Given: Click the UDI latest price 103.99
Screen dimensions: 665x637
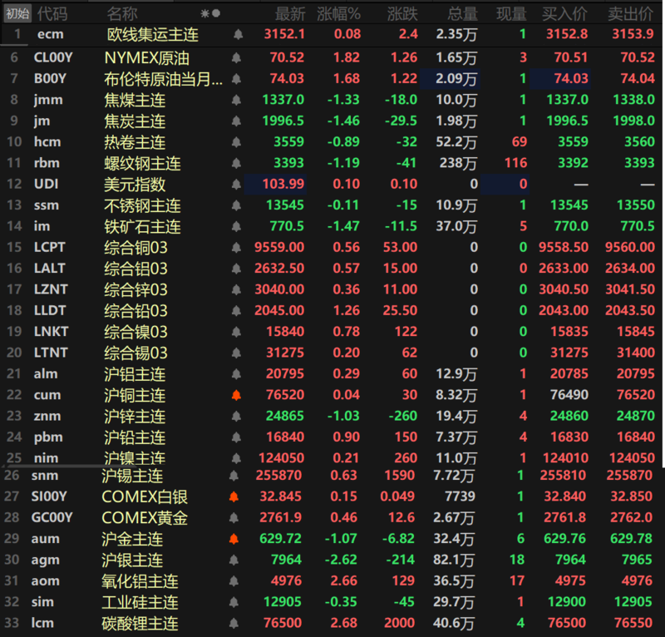Looking at the screenshot, I should point(283,184).
